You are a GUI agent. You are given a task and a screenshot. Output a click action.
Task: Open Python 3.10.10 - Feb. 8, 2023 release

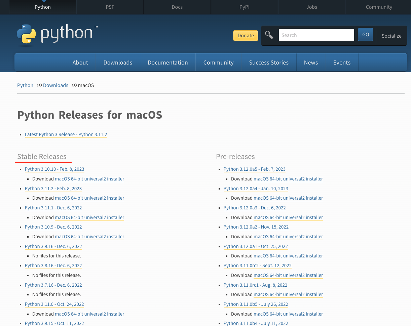[54, 169]
